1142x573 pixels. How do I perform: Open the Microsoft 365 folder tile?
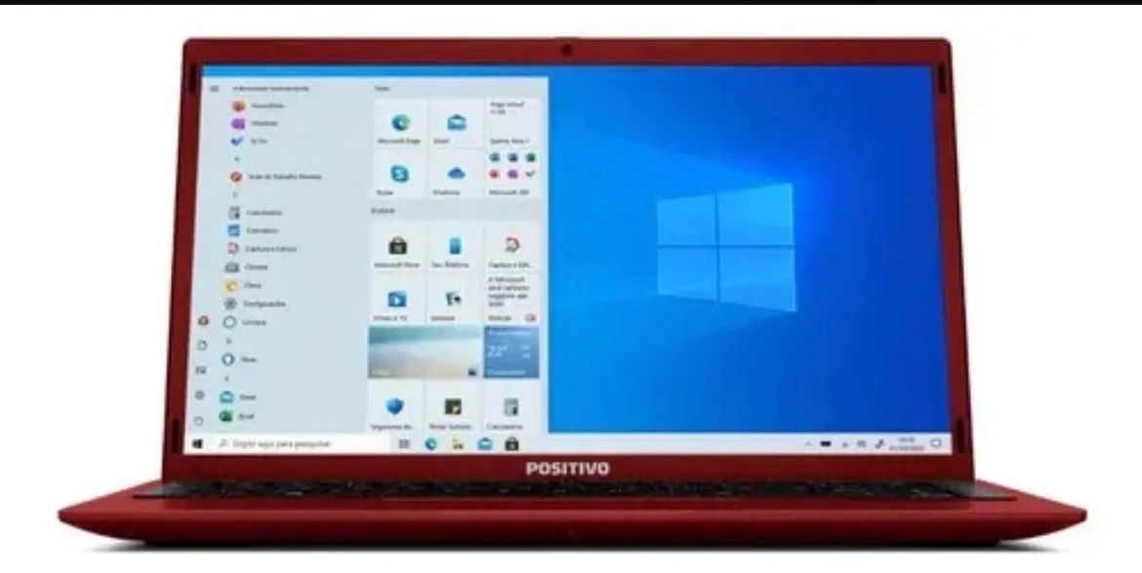pos(512,175)
